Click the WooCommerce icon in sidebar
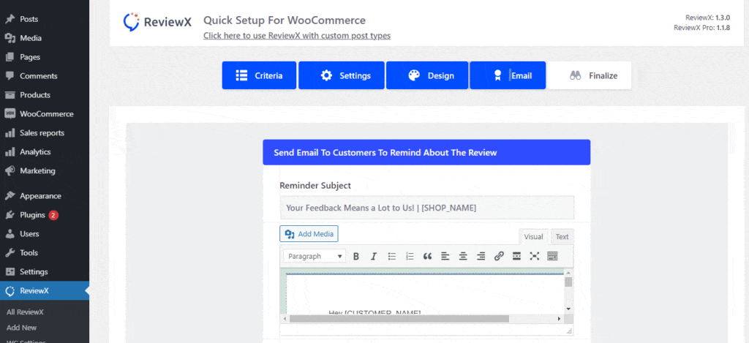This screenshot has width=749, height=343. point(10,114)
